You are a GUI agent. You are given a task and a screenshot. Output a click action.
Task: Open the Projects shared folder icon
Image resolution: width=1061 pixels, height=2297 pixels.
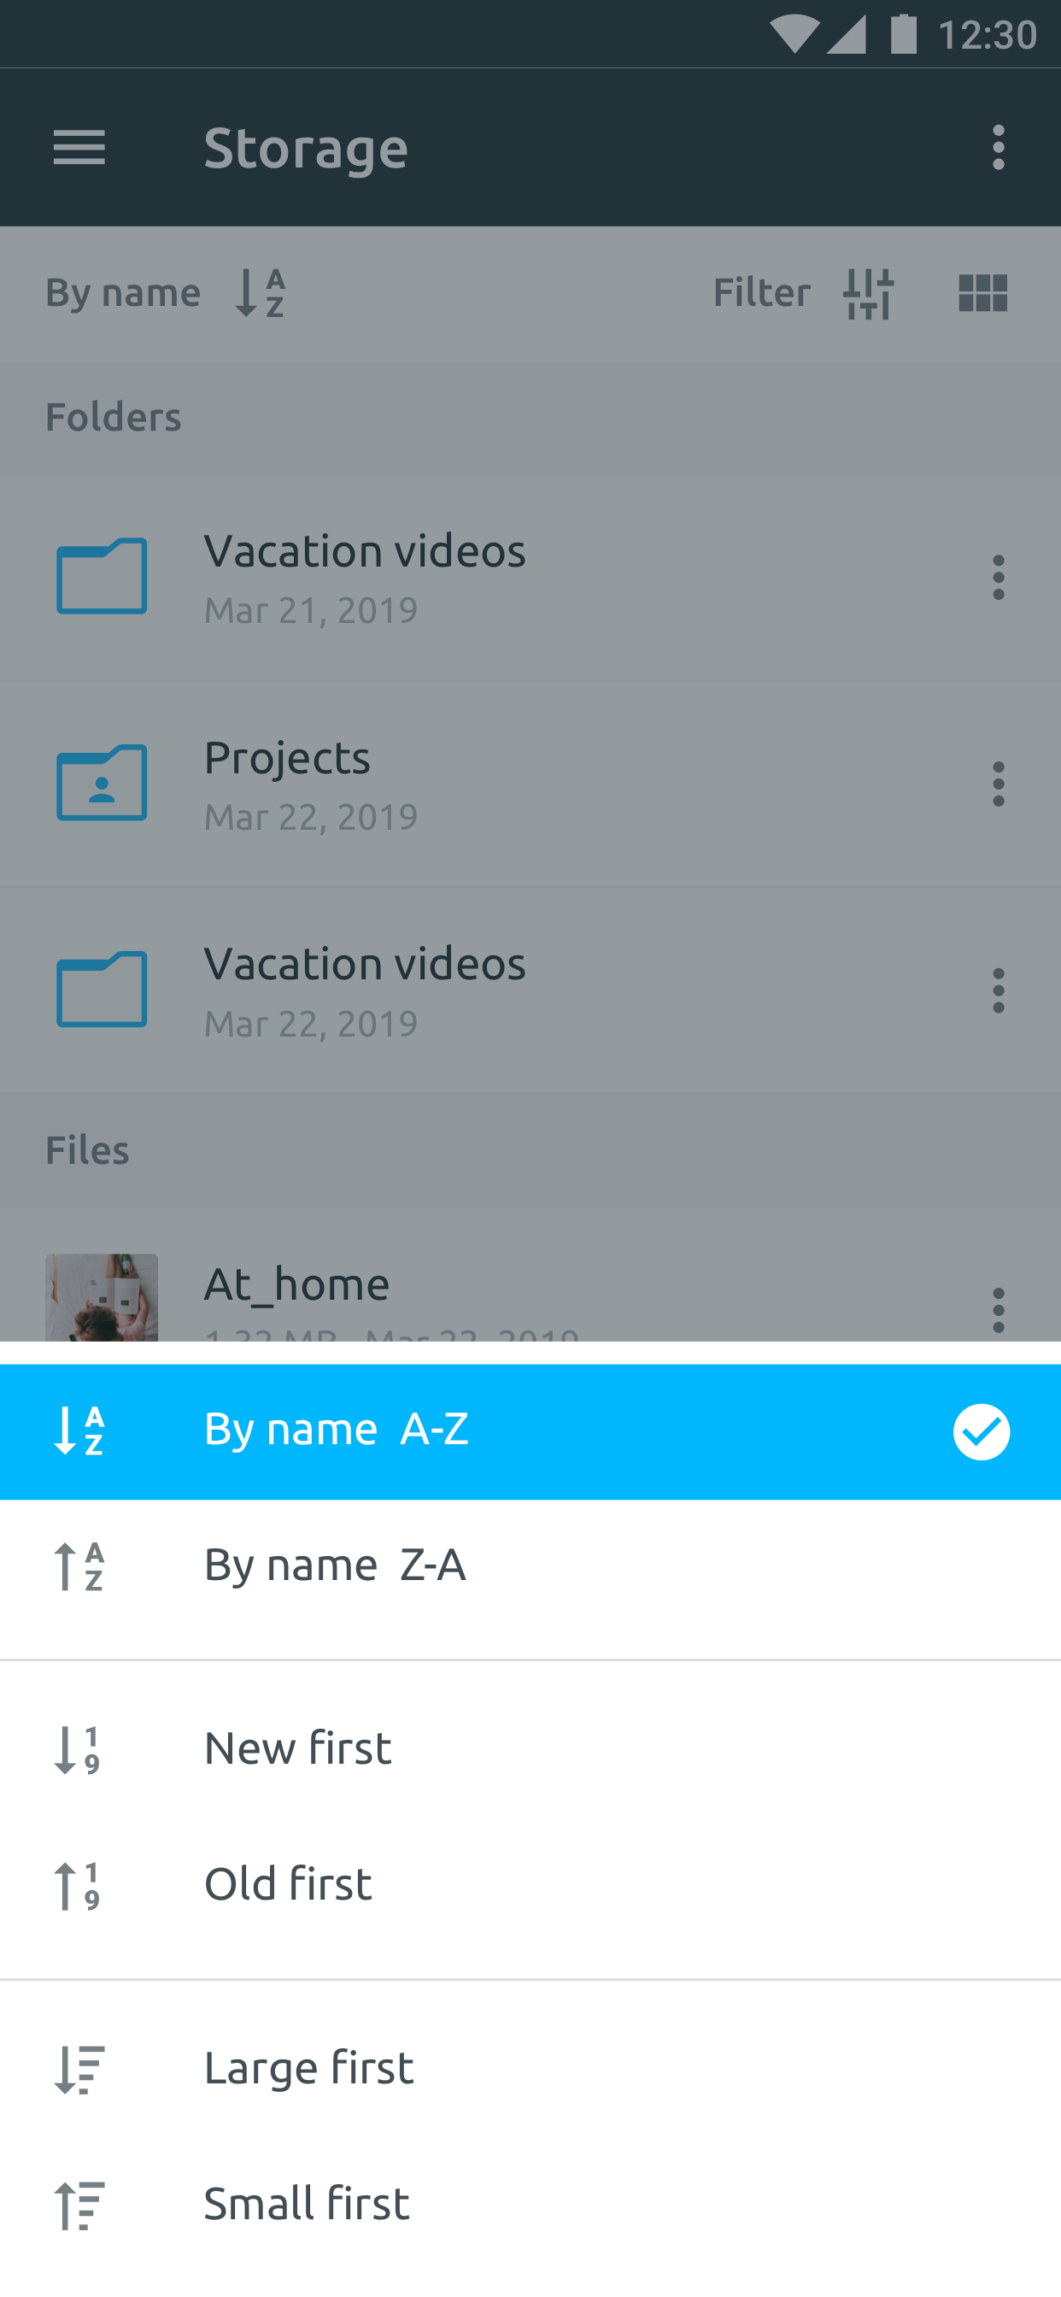coord(102,783)
